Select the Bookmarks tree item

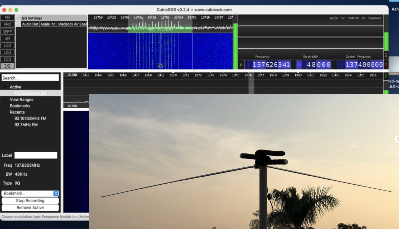tap(20, 106)
